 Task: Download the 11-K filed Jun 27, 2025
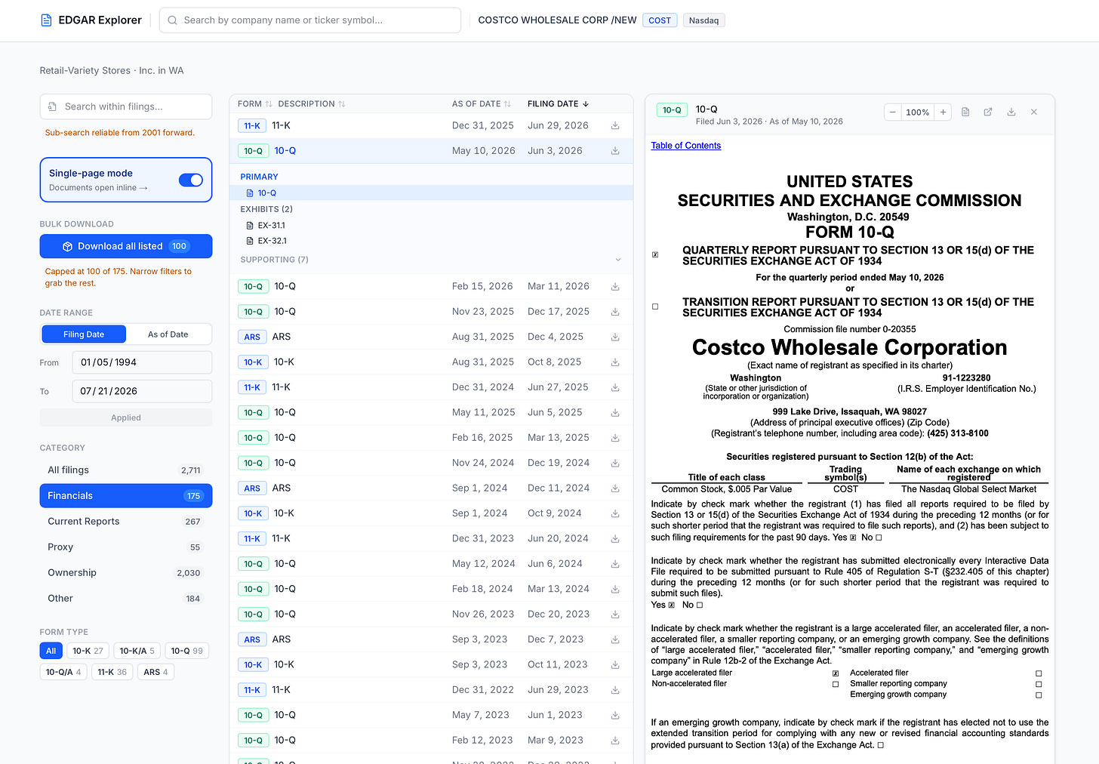(615, 387)
